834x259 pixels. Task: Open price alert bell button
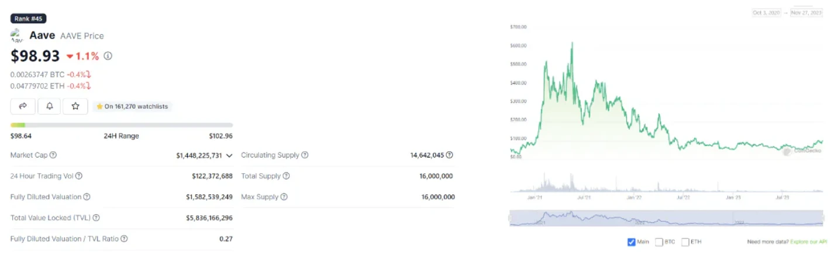[x=49, y=106]
